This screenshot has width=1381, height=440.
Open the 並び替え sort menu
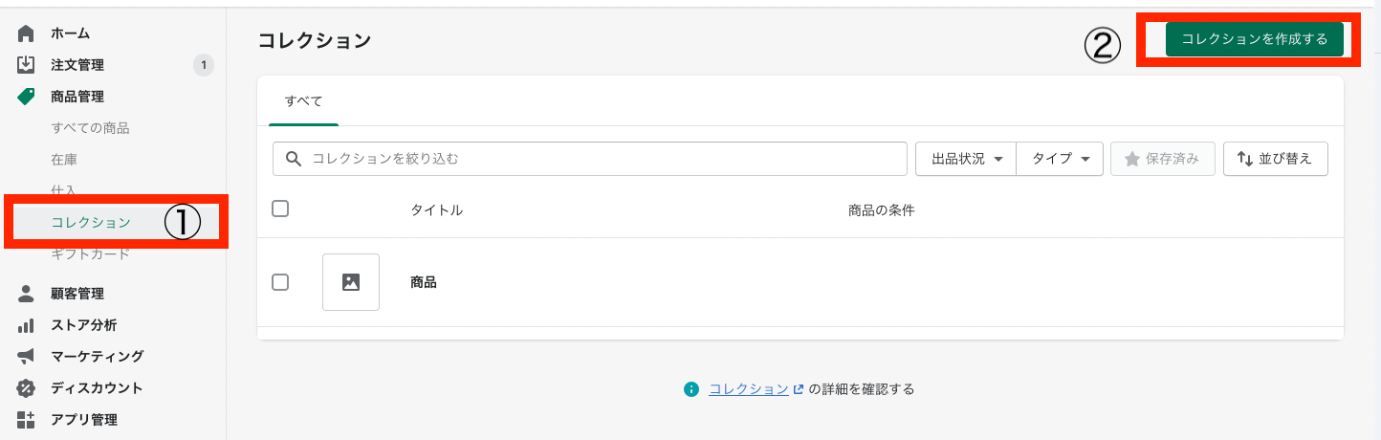coord(1275,159)
